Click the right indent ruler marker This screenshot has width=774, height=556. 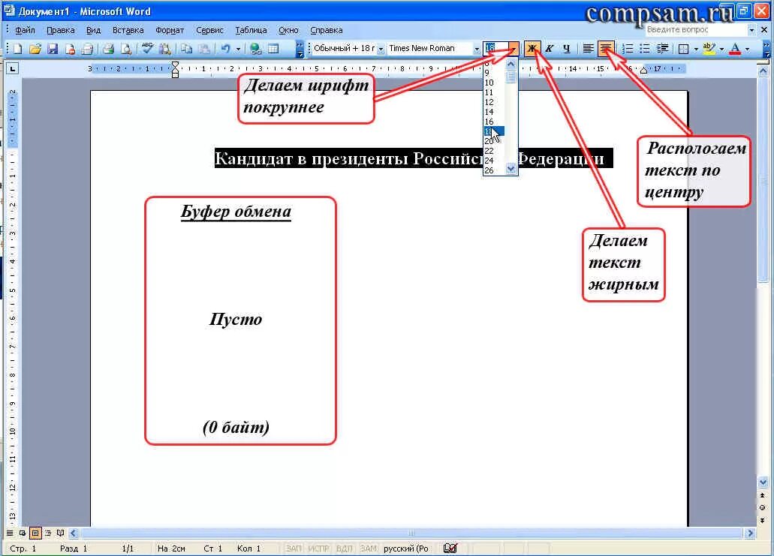[x=643, y=71]
